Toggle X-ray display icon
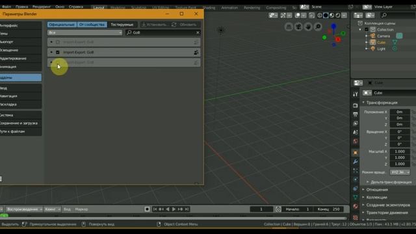Image resolution: width=416 pixels, height=234 pixels. click(x=311, y=16)
